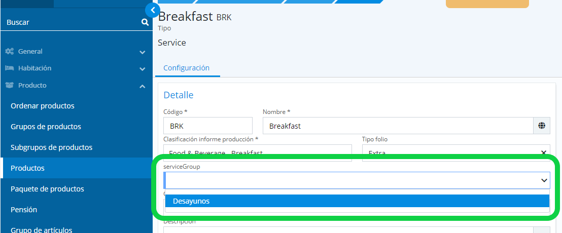Go to Grupos de productos
Viewport: 562px width, 233px height.
tap(46, 127)
